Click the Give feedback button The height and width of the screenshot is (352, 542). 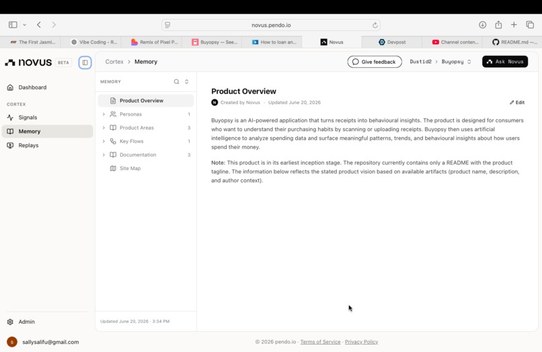375,62
